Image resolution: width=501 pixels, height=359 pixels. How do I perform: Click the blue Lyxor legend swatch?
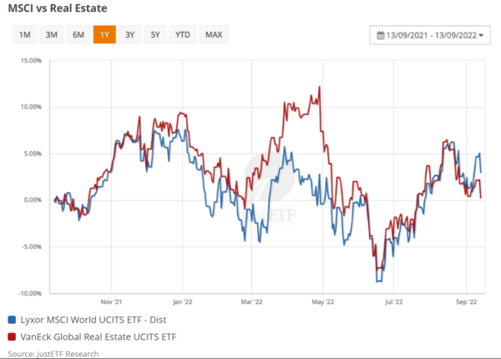[x=12, y=320]
